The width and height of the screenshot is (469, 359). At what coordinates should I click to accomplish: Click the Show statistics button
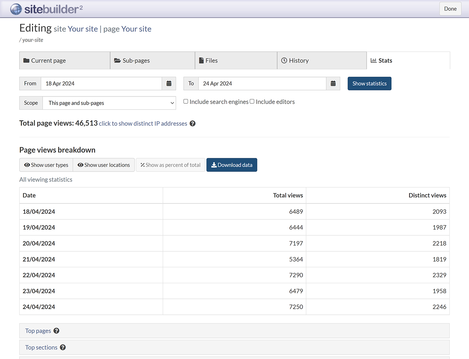click(x=369, y=83)
